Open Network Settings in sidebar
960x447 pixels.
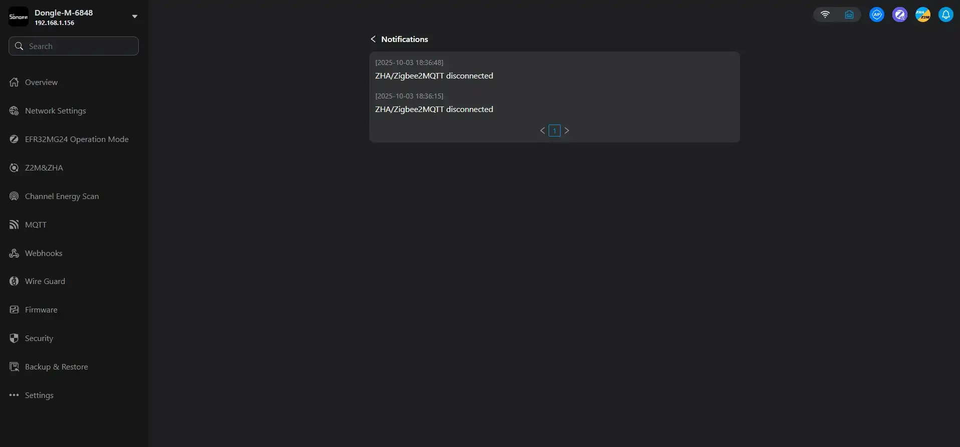(55, 110)
